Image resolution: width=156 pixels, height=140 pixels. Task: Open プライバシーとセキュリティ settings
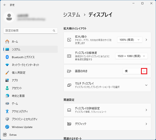(x=31, y=119)
